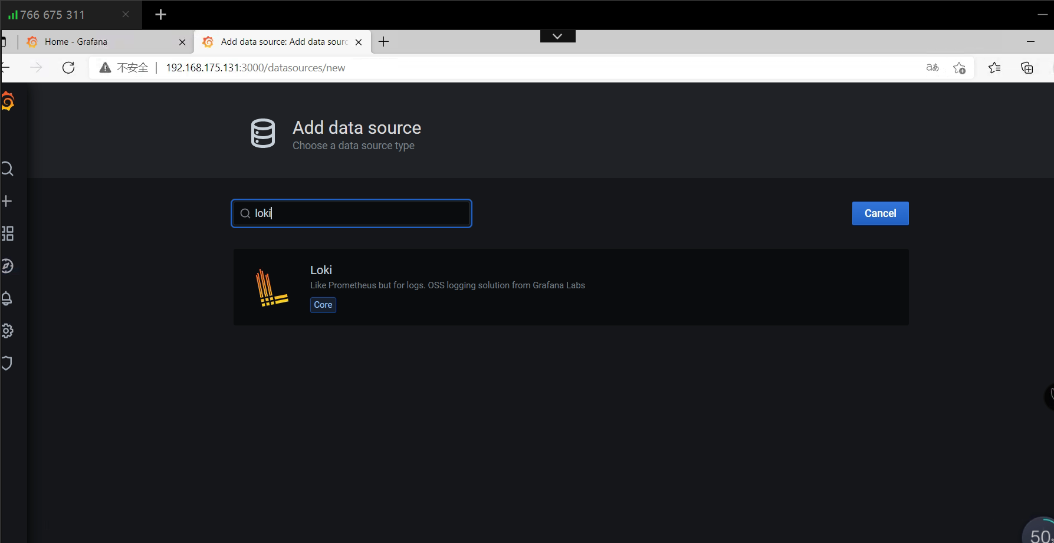Open Dashboards grid icon in sidebar
The width and height of the screenshot is (1054, 543).
(x=7, y=233)
